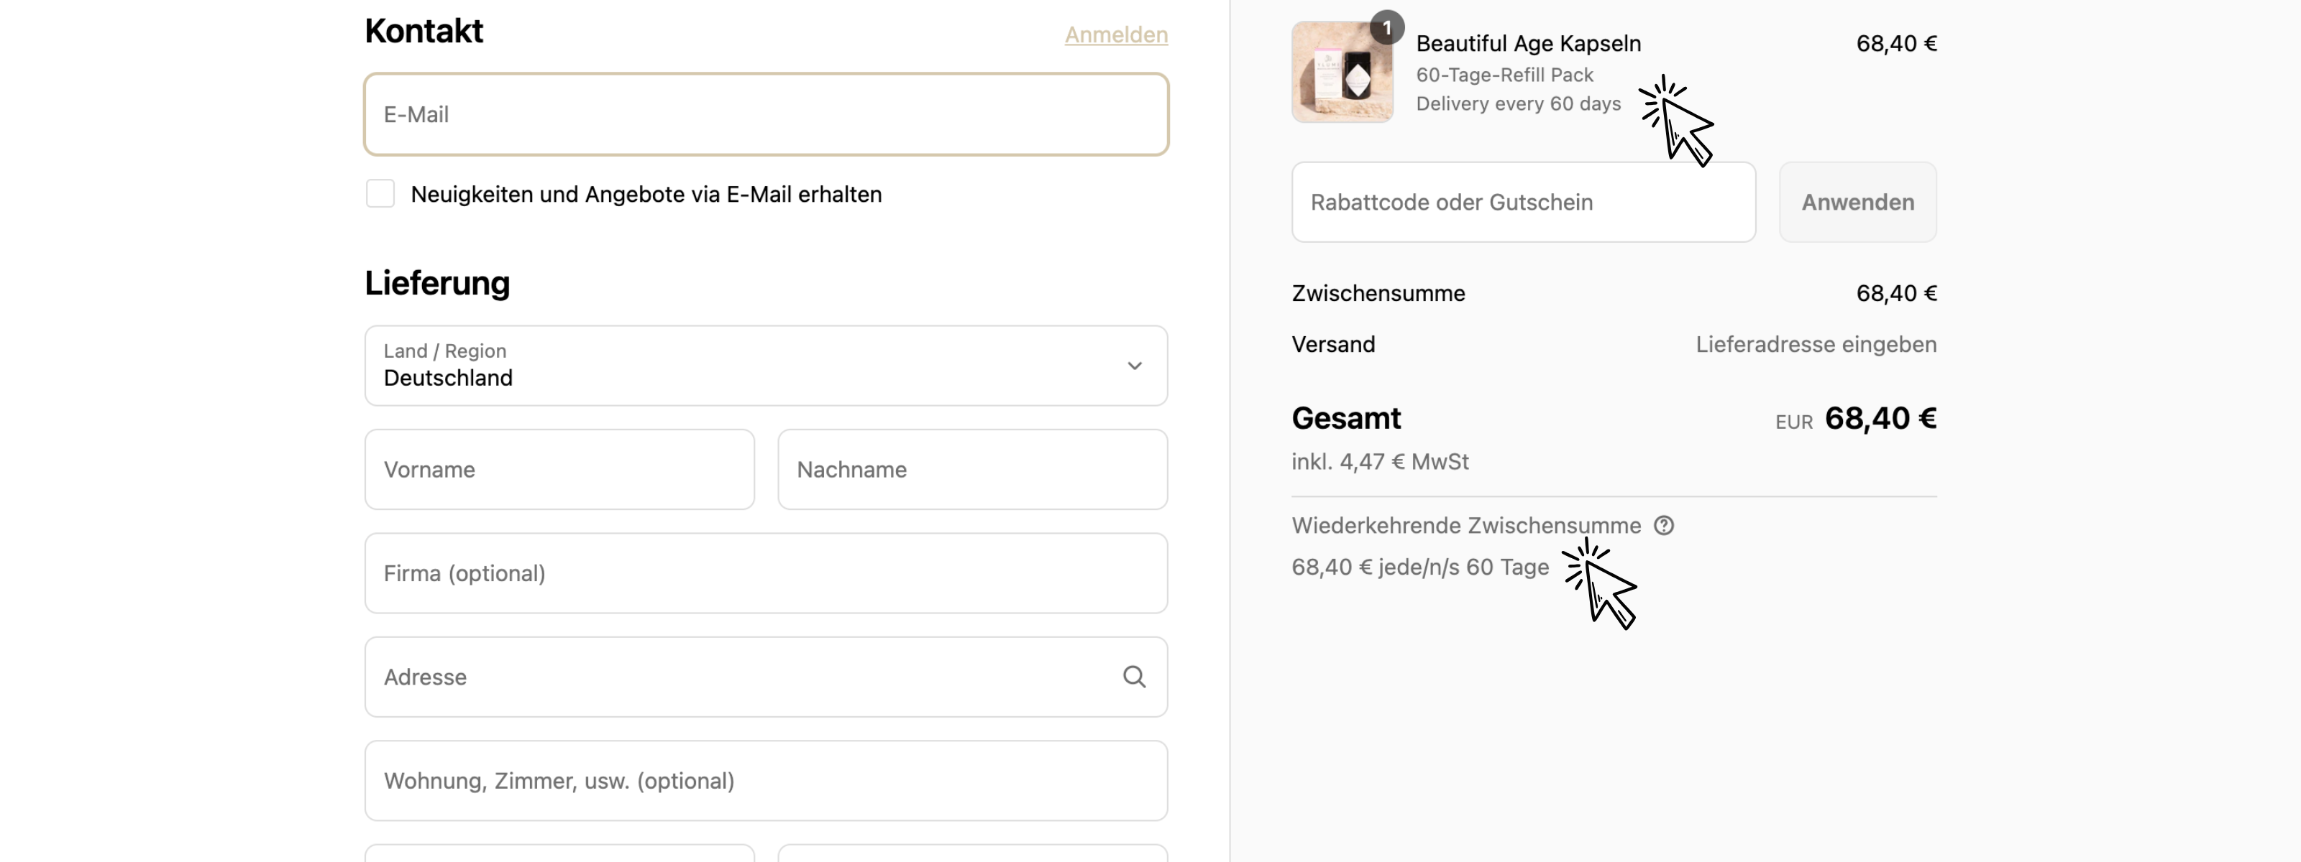Viewport: 2301px width, 862px height.
Task: Click the help icon beside Wiederkehrende Zwischensumme
Action: [1663, 526]
